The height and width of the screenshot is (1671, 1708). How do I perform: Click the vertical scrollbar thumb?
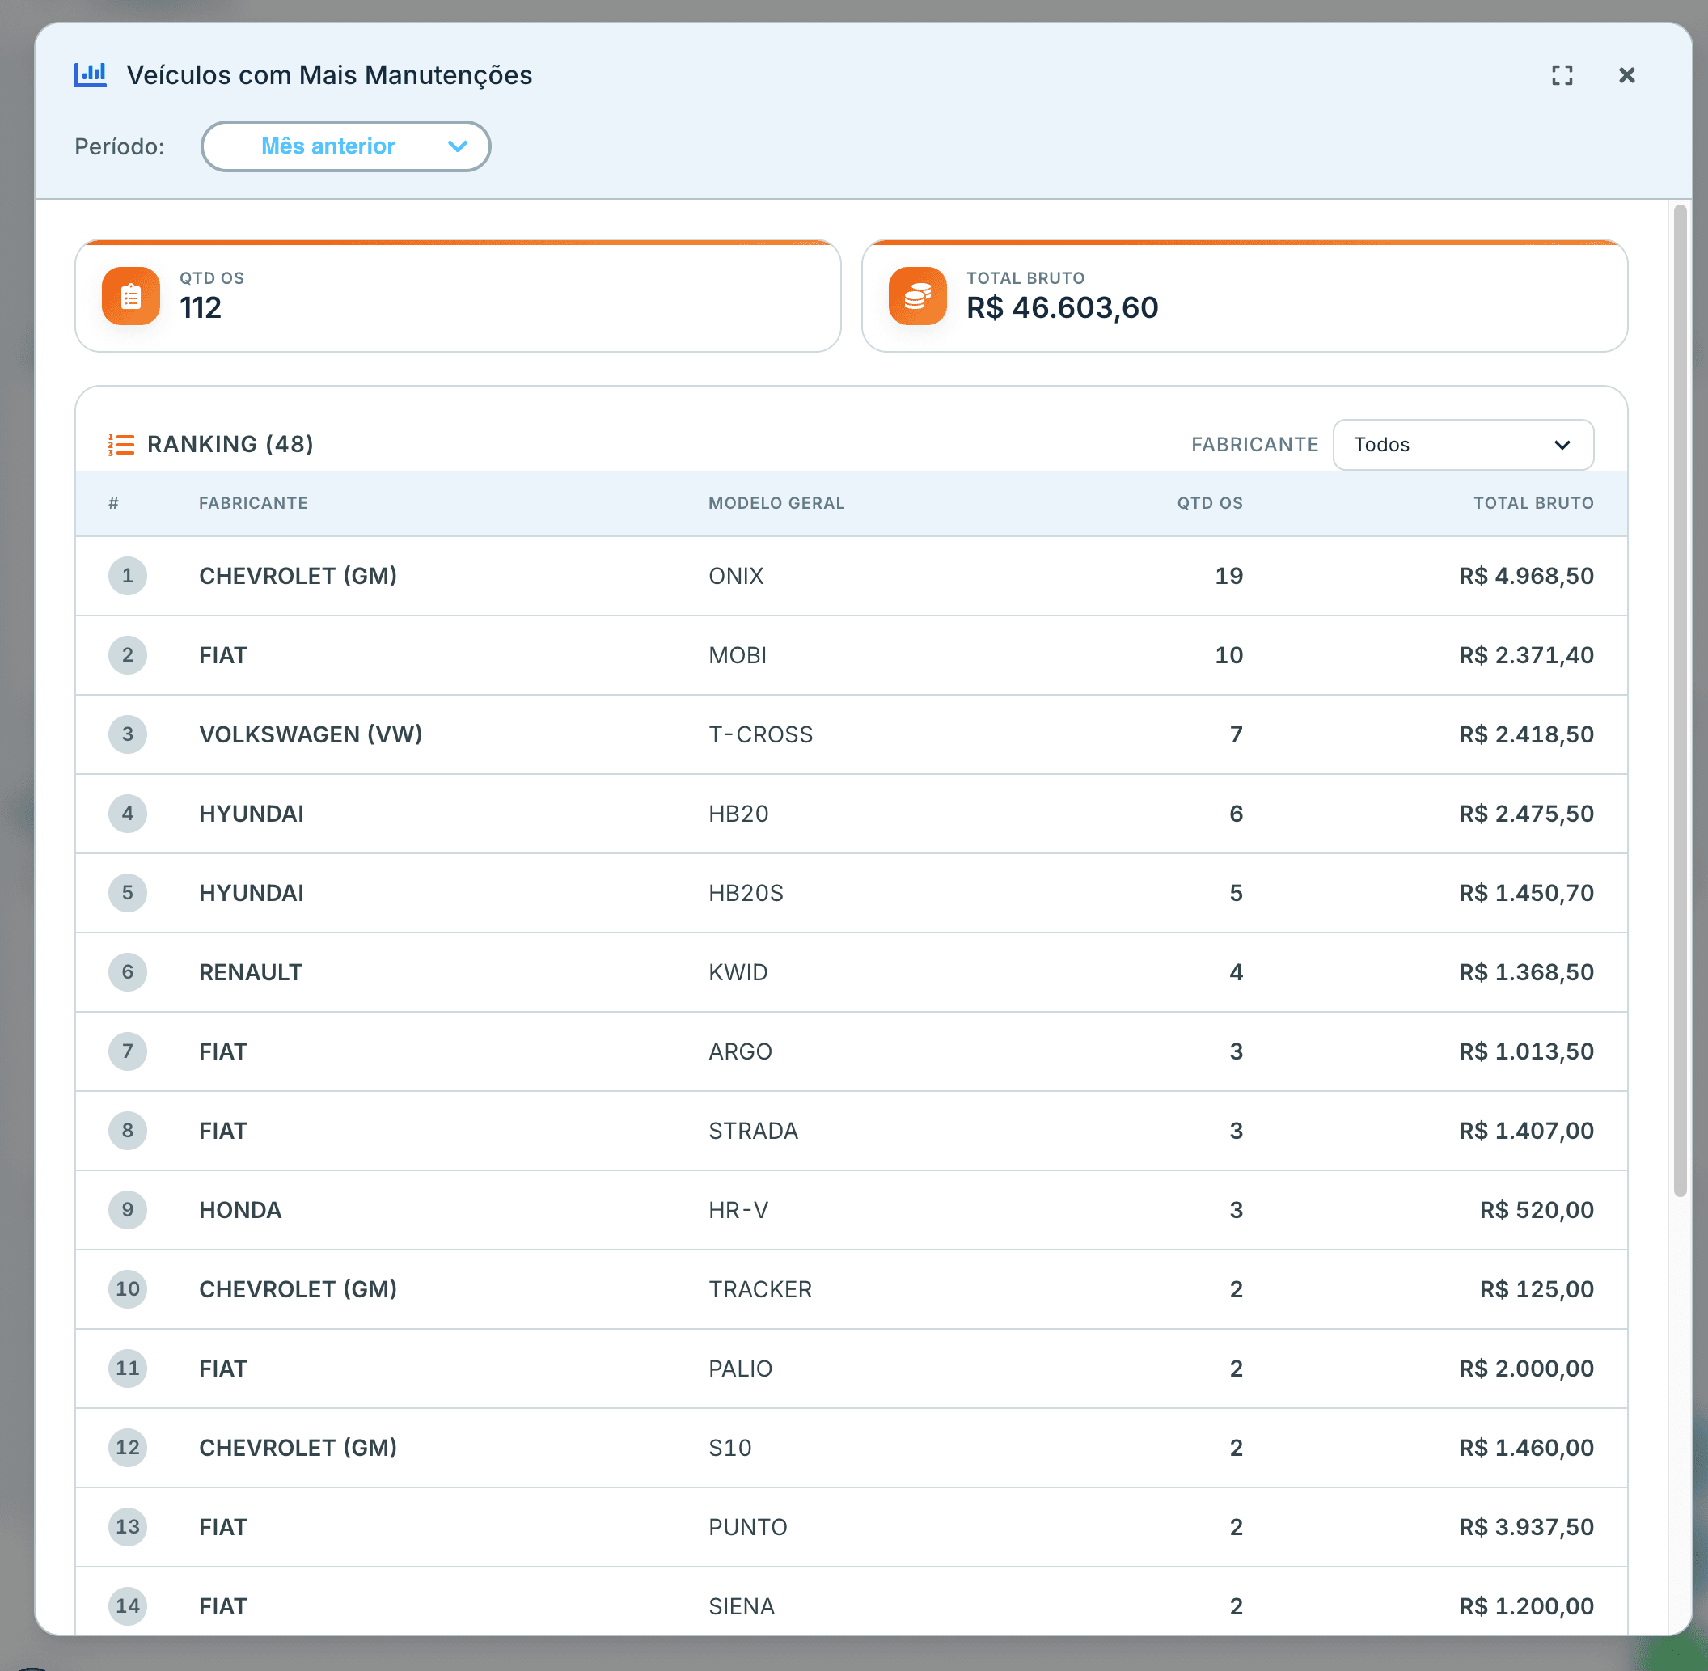[1680, 700]
